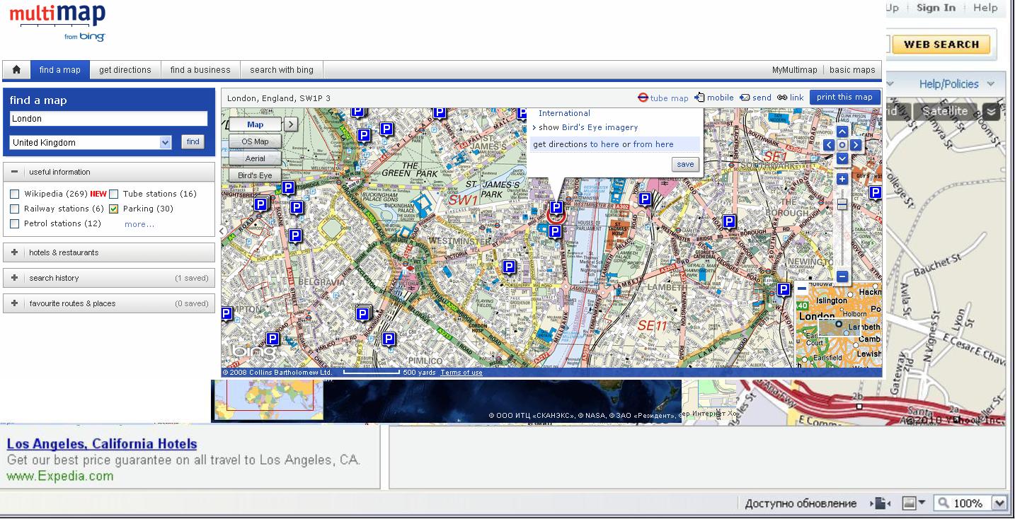Click the London search input field
This screenshot has width=1015, height=519.
pos(109,119)
